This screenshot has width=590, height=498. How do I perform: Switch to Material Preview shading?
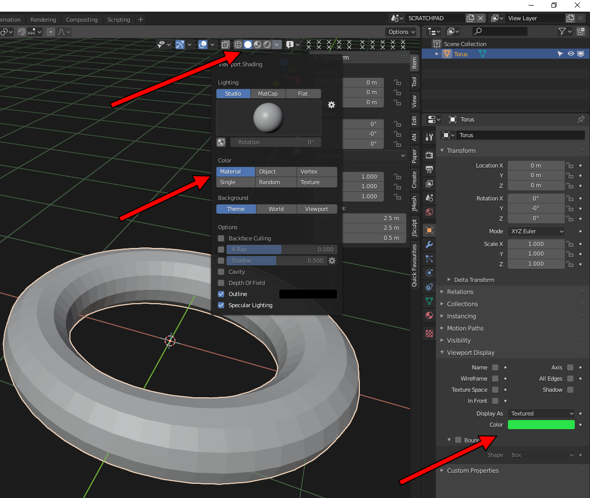click(258, 45)
